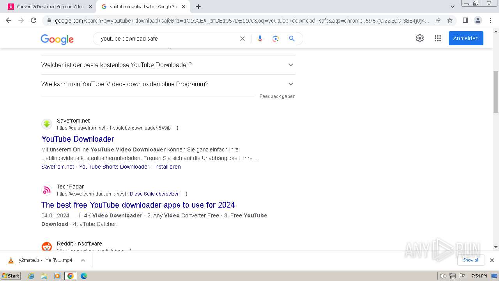Open options for TechRadar result
Image resolution: width=499 pixels, height=281 pixels.
[x=186, y=194]
